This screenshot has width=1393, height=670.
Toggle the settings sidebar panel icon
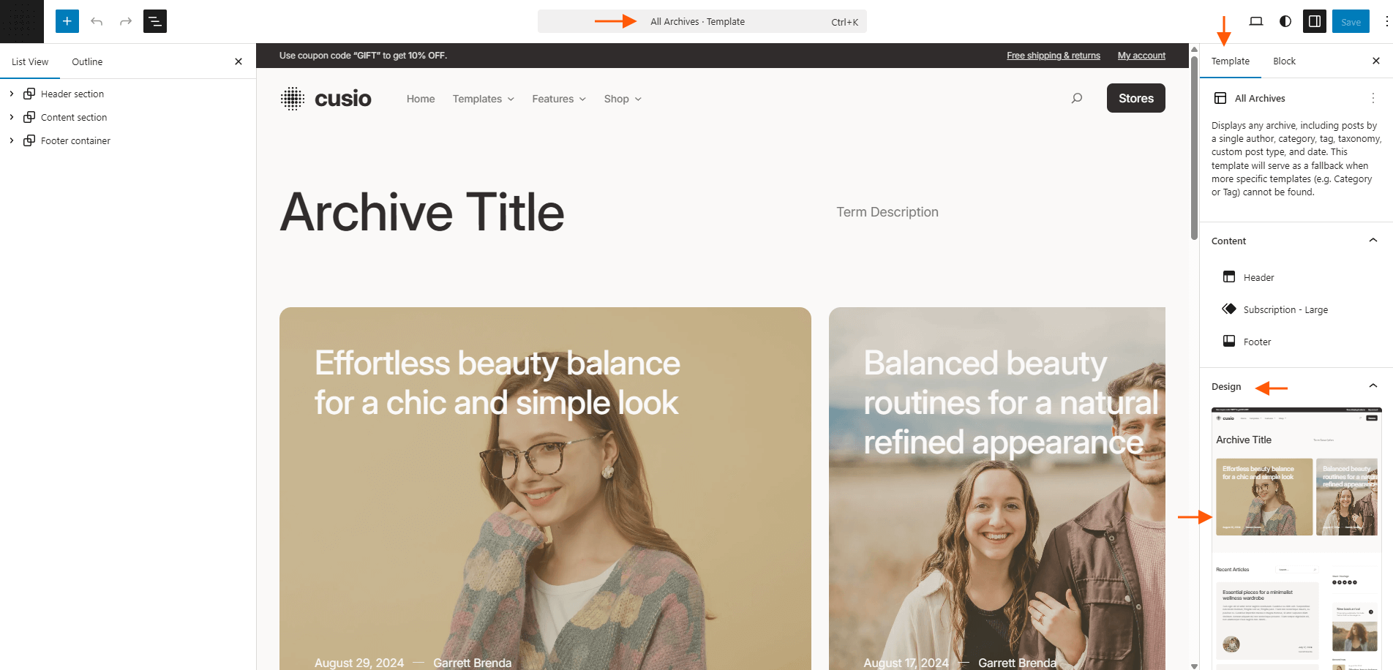coord(1315,21)
